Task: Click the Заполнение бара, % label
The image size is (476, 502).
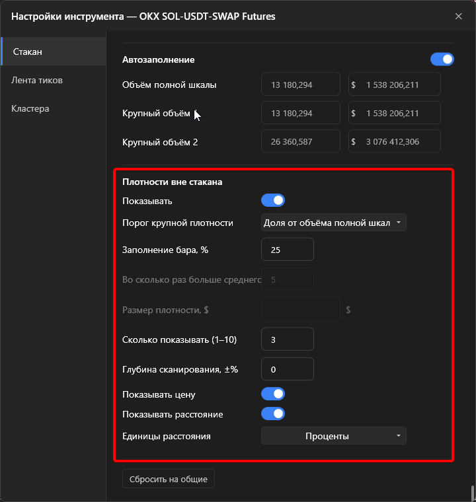Action: tap(165, 250)
